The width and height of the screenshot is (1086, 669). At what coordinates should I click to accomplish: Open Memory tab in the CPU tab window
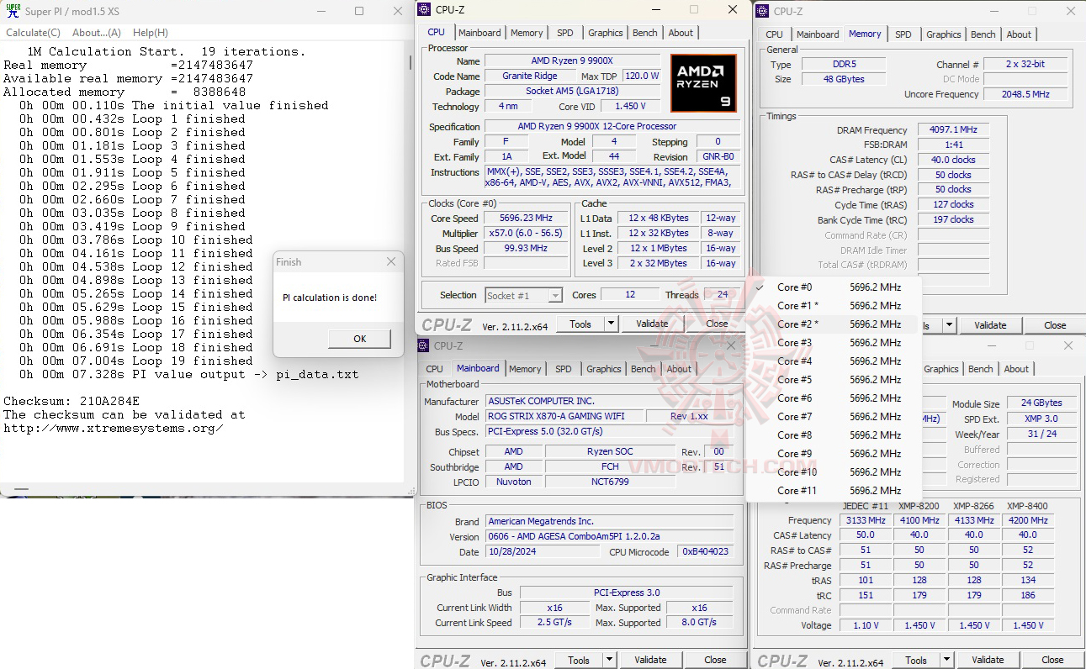tap(527, 33)
